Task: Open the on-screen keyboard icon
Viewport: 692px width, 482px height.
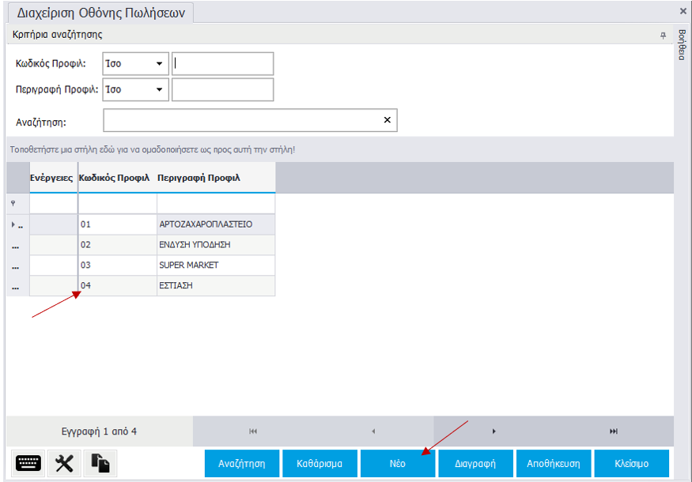Action: (x=28, y=463)
